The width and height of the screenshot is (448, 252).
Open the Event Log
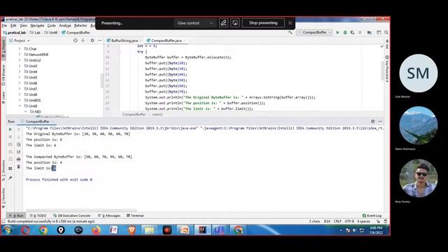372,216
